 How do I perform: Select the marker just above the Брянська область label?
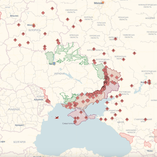[73, 27]
